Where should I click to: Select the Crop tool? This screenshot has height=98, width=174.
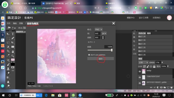point(8,51)
